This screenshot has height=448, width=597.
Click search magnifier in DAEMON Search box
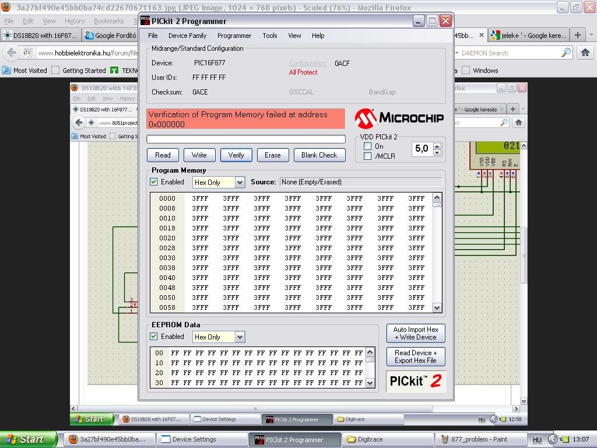point(566,52)
